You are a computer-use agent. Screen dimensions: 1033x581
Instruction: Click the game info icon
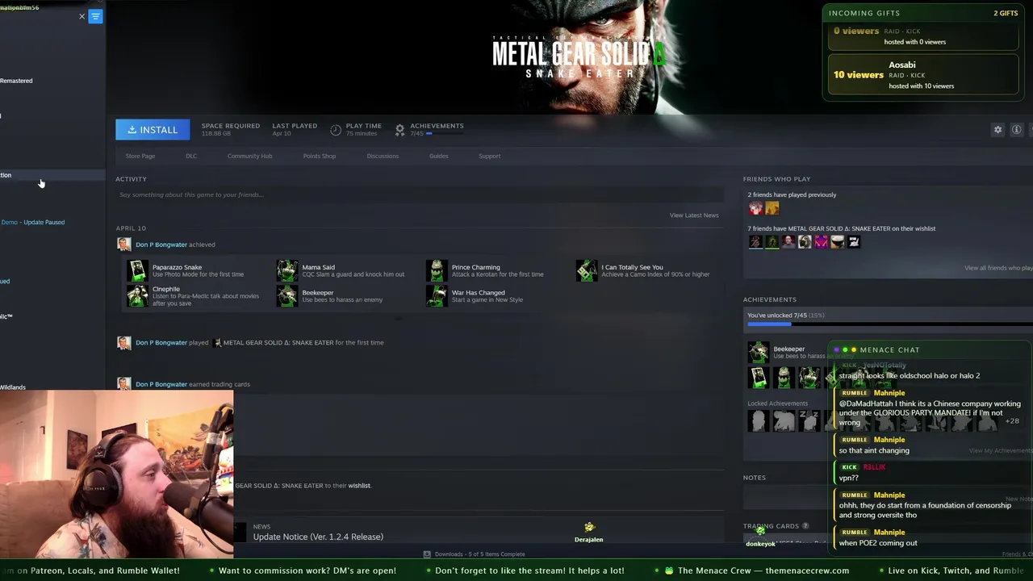click(x=1017, y=130)
